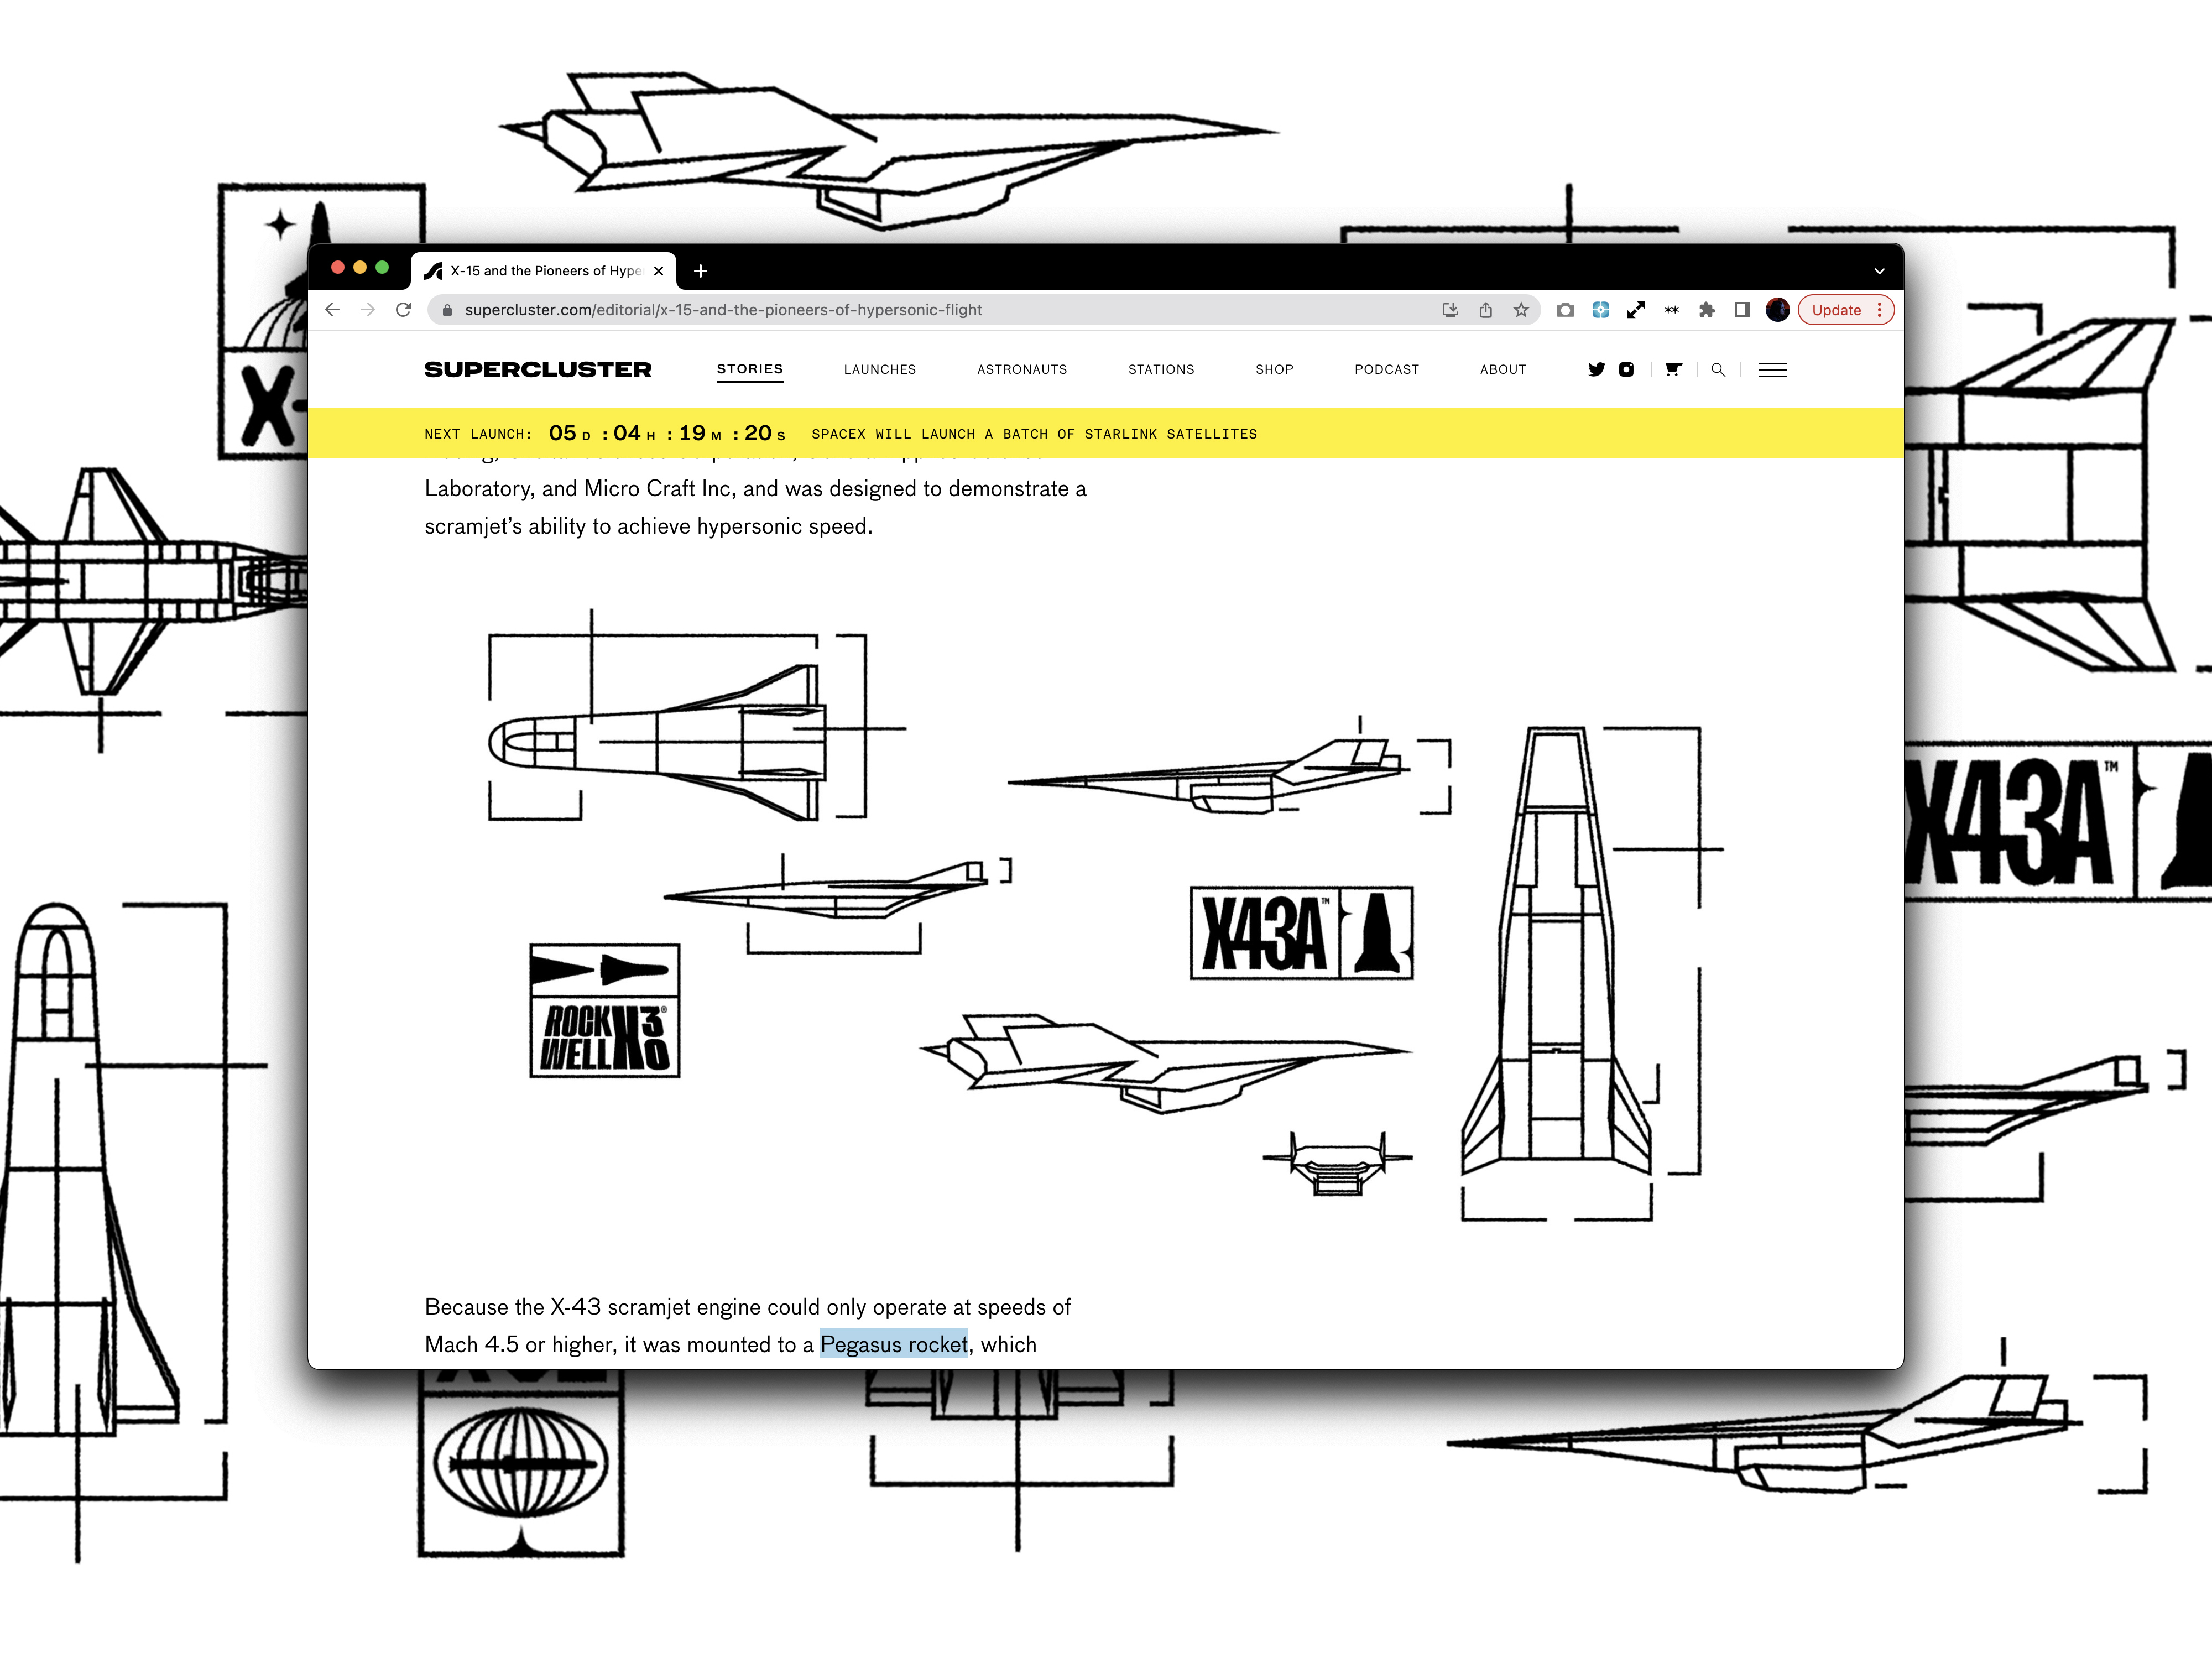
Task: Bookmark this page with the star icon
Action: point(1521,310)
